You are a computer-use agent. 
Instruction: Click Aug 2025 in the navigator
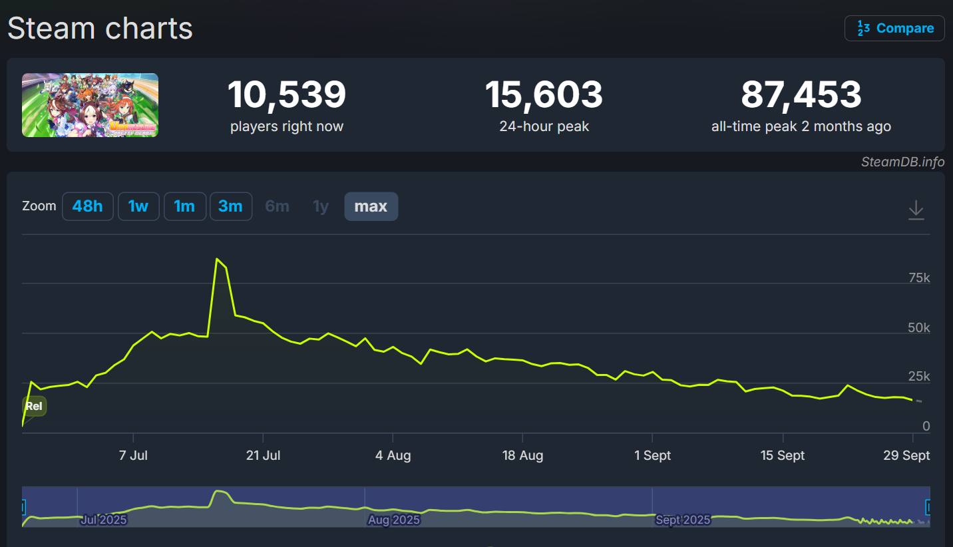click(394, 520)
